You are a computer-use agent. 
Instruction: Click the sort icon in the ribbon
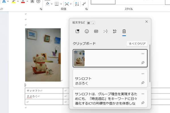click(x=77, y=4)
